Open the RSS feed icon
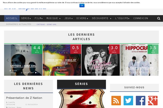Viewport: 163px width, 108px height. pos(116,100)
